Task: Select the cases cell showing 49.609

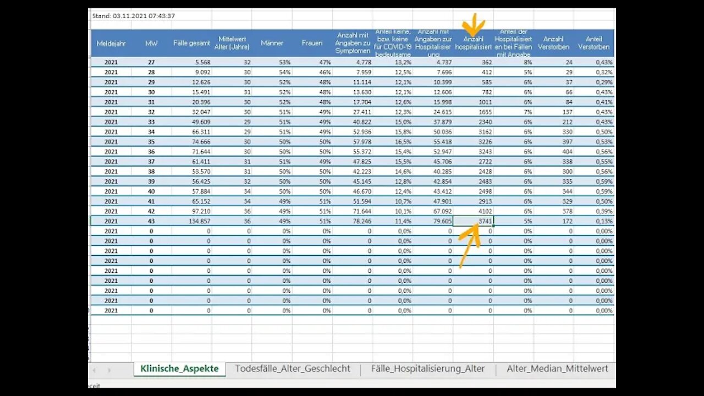Action: click(191, 122)
